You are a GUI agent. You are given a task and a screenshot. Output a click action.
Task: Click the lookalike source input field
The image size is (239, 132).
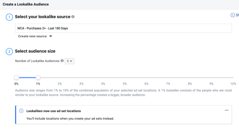pos(123,28)
